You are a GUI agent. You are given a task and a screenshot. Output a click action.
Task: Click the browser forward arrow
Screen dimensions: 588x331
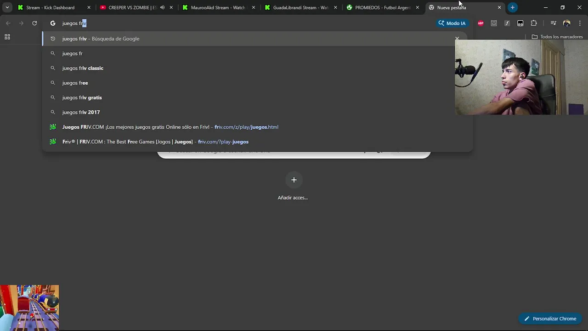click(21, 23)
